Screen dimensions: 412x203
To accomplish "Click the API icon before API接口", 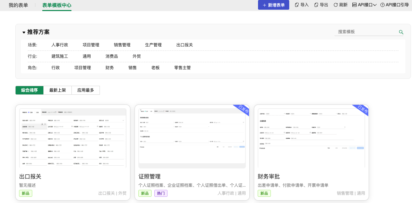I will 354,5.
